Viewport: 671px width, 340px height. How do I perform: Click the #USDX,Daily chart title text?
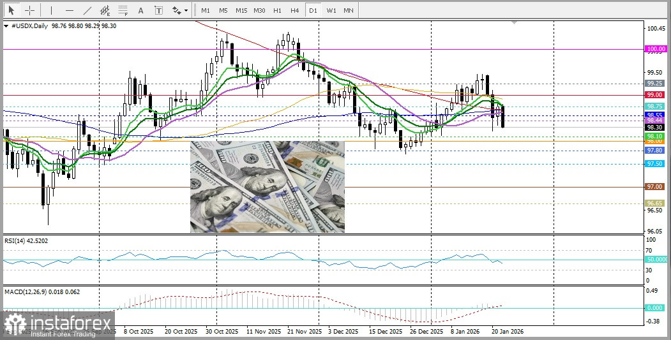(x=29, y=26)
